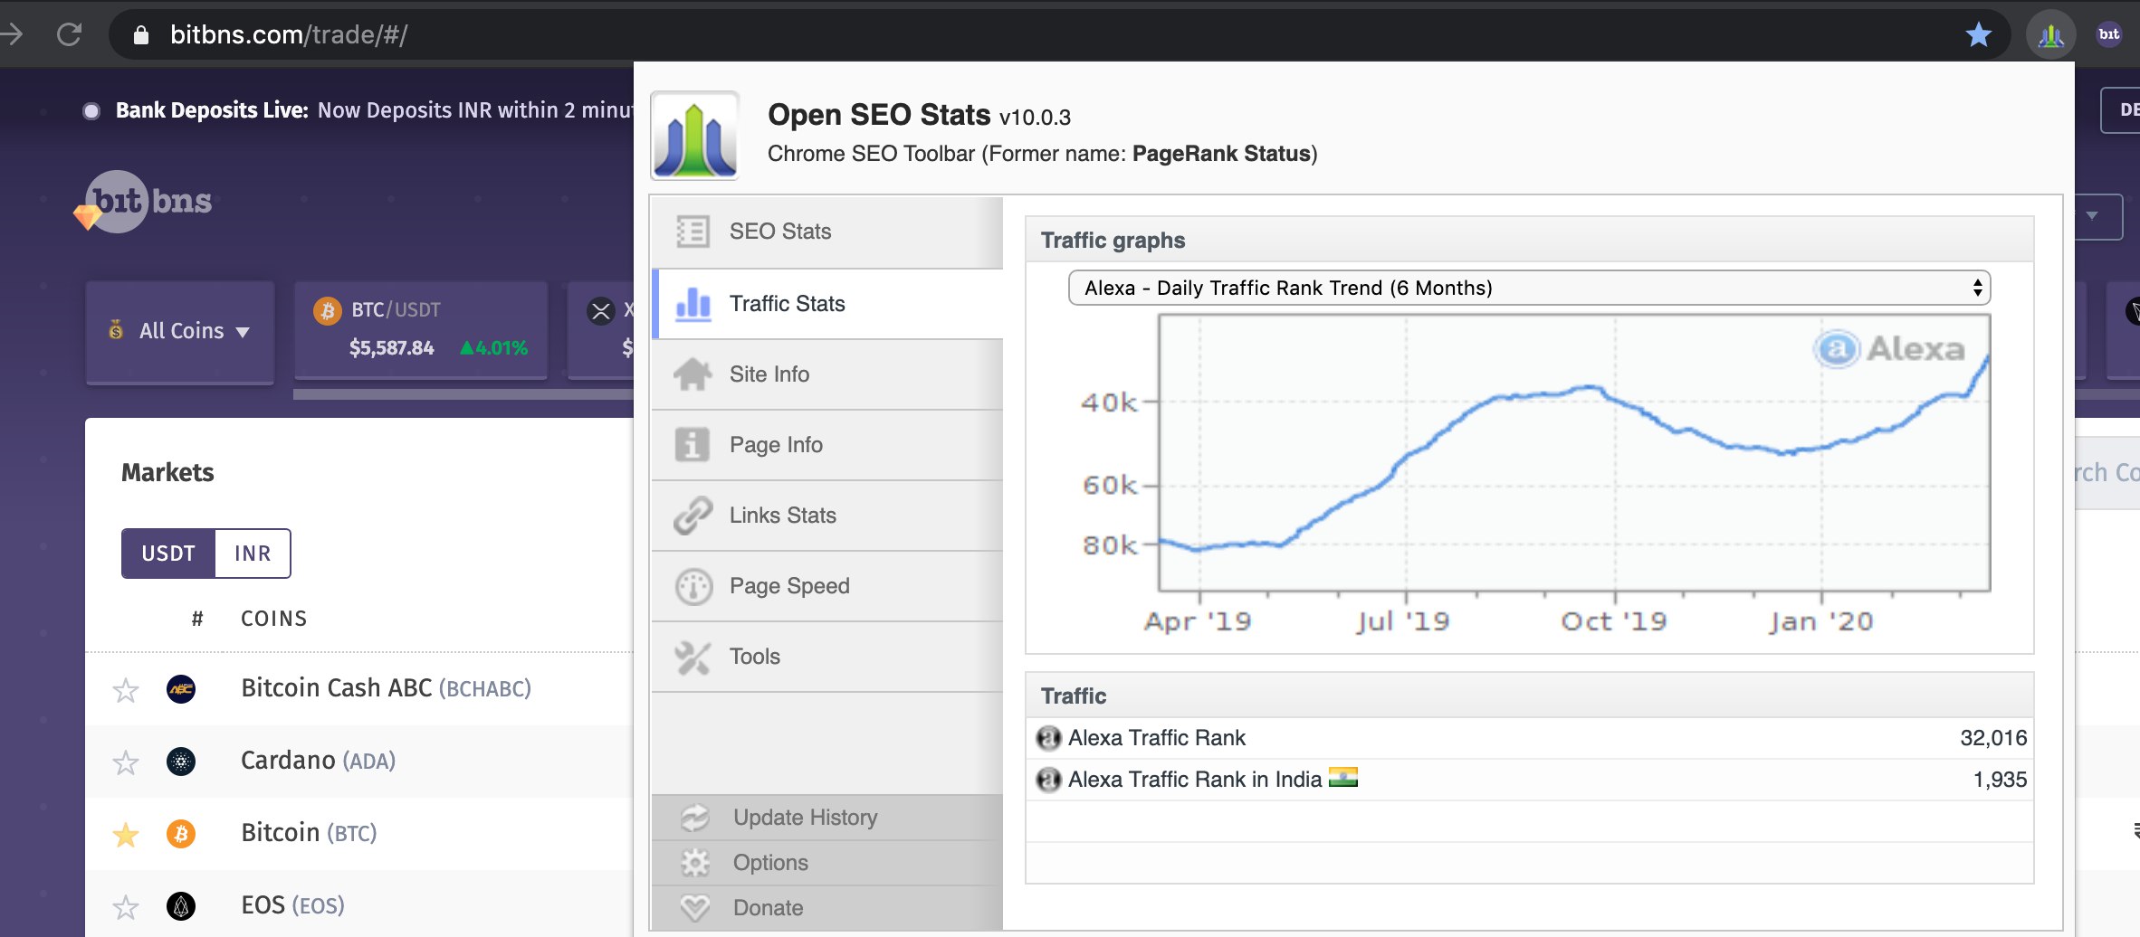Click the Alexa Traffic Rank in India row label
The image size is (2140, 937).
(1195, 780)
